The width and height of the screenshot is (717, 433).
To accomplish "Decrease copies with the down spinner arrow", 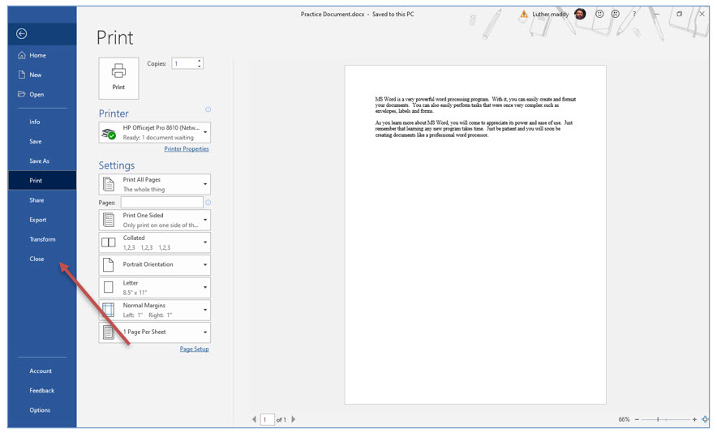I will tap(200, 66).
